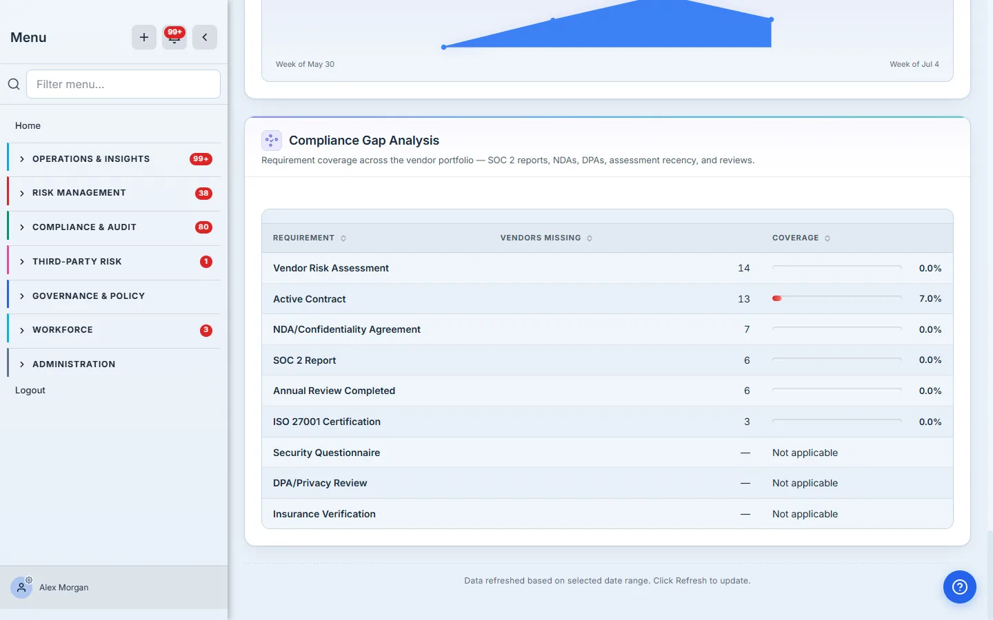Image resolution: width=993 pixels, height=620 pixels.
Task: Select Insurance Verification row label
Action: click(325, 514)
